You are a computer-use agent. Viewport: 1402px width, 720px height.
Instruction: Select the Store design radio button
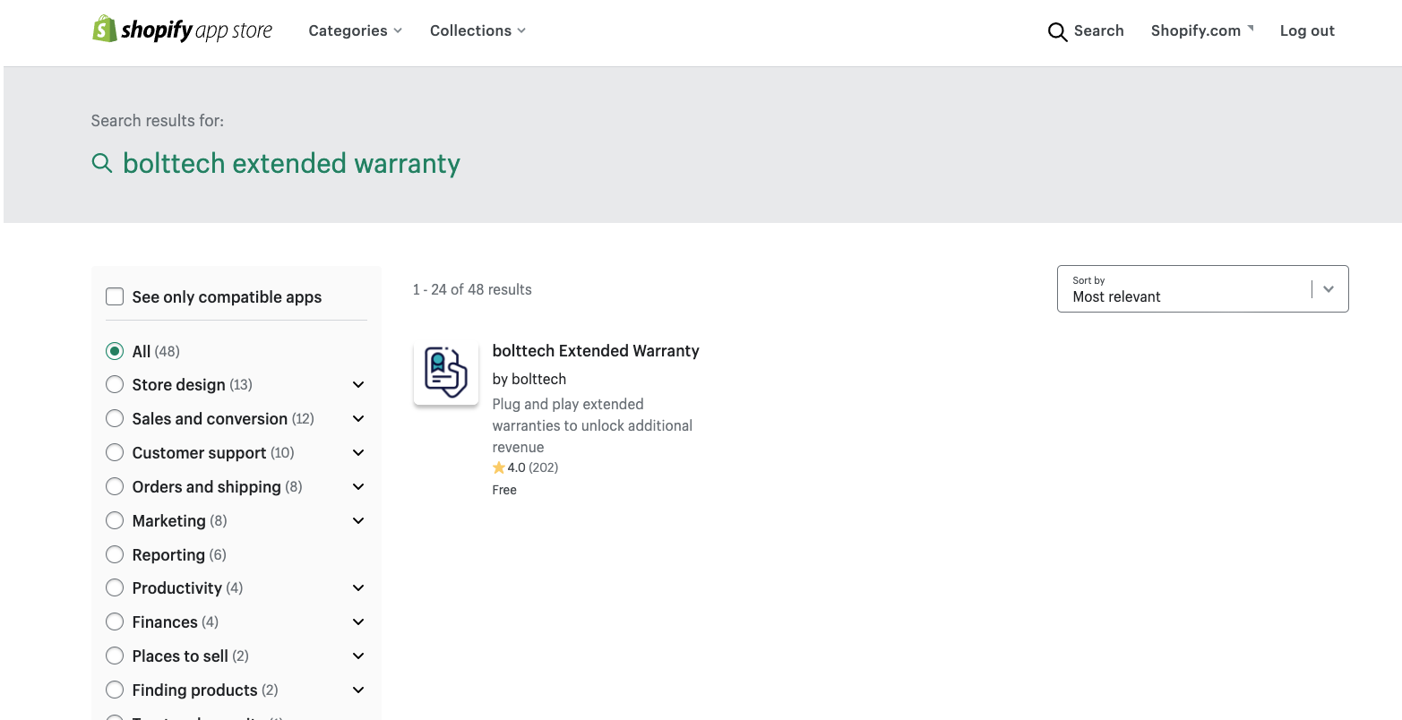point(115,384)
